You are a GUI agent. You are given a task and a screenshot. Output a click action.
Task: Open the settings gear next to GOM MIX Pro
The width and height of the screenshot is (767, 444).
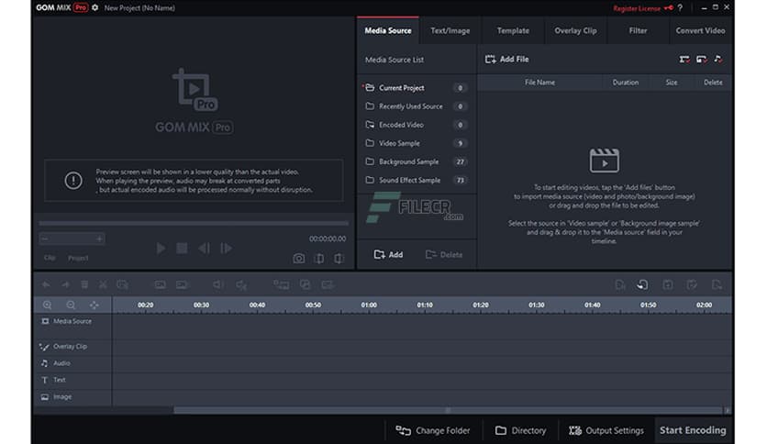tap(94, 8)
